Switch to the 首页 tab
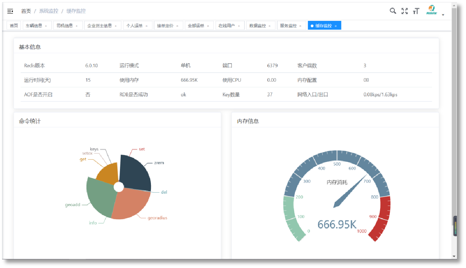The height and width of the screenshot is (268, 466). pyautogui.click(x=14, y=26)
